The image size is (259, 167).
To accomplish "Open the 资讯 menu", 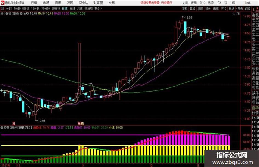I will [58, 3].
